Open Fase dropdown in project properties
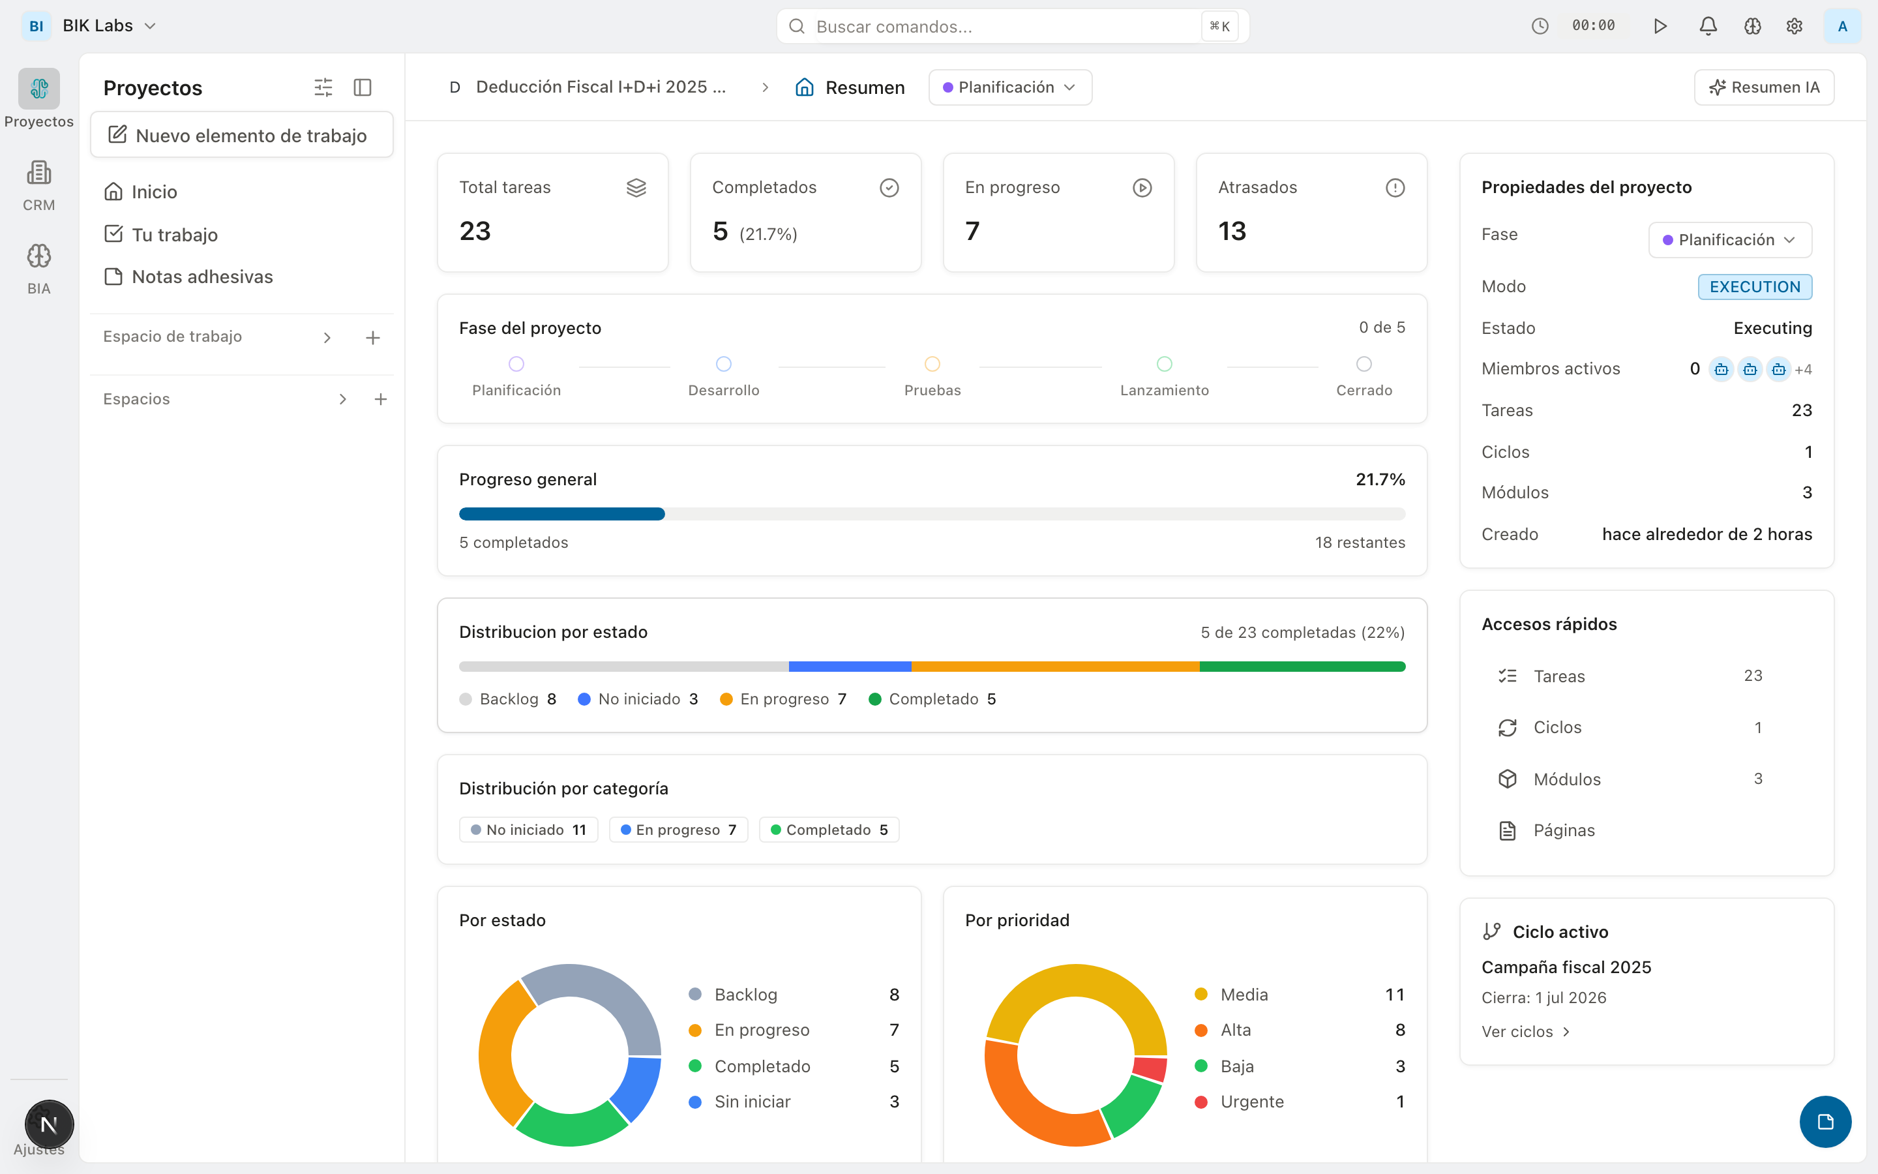Viewport: 1878px width, 1174px height. point(1729,240)
